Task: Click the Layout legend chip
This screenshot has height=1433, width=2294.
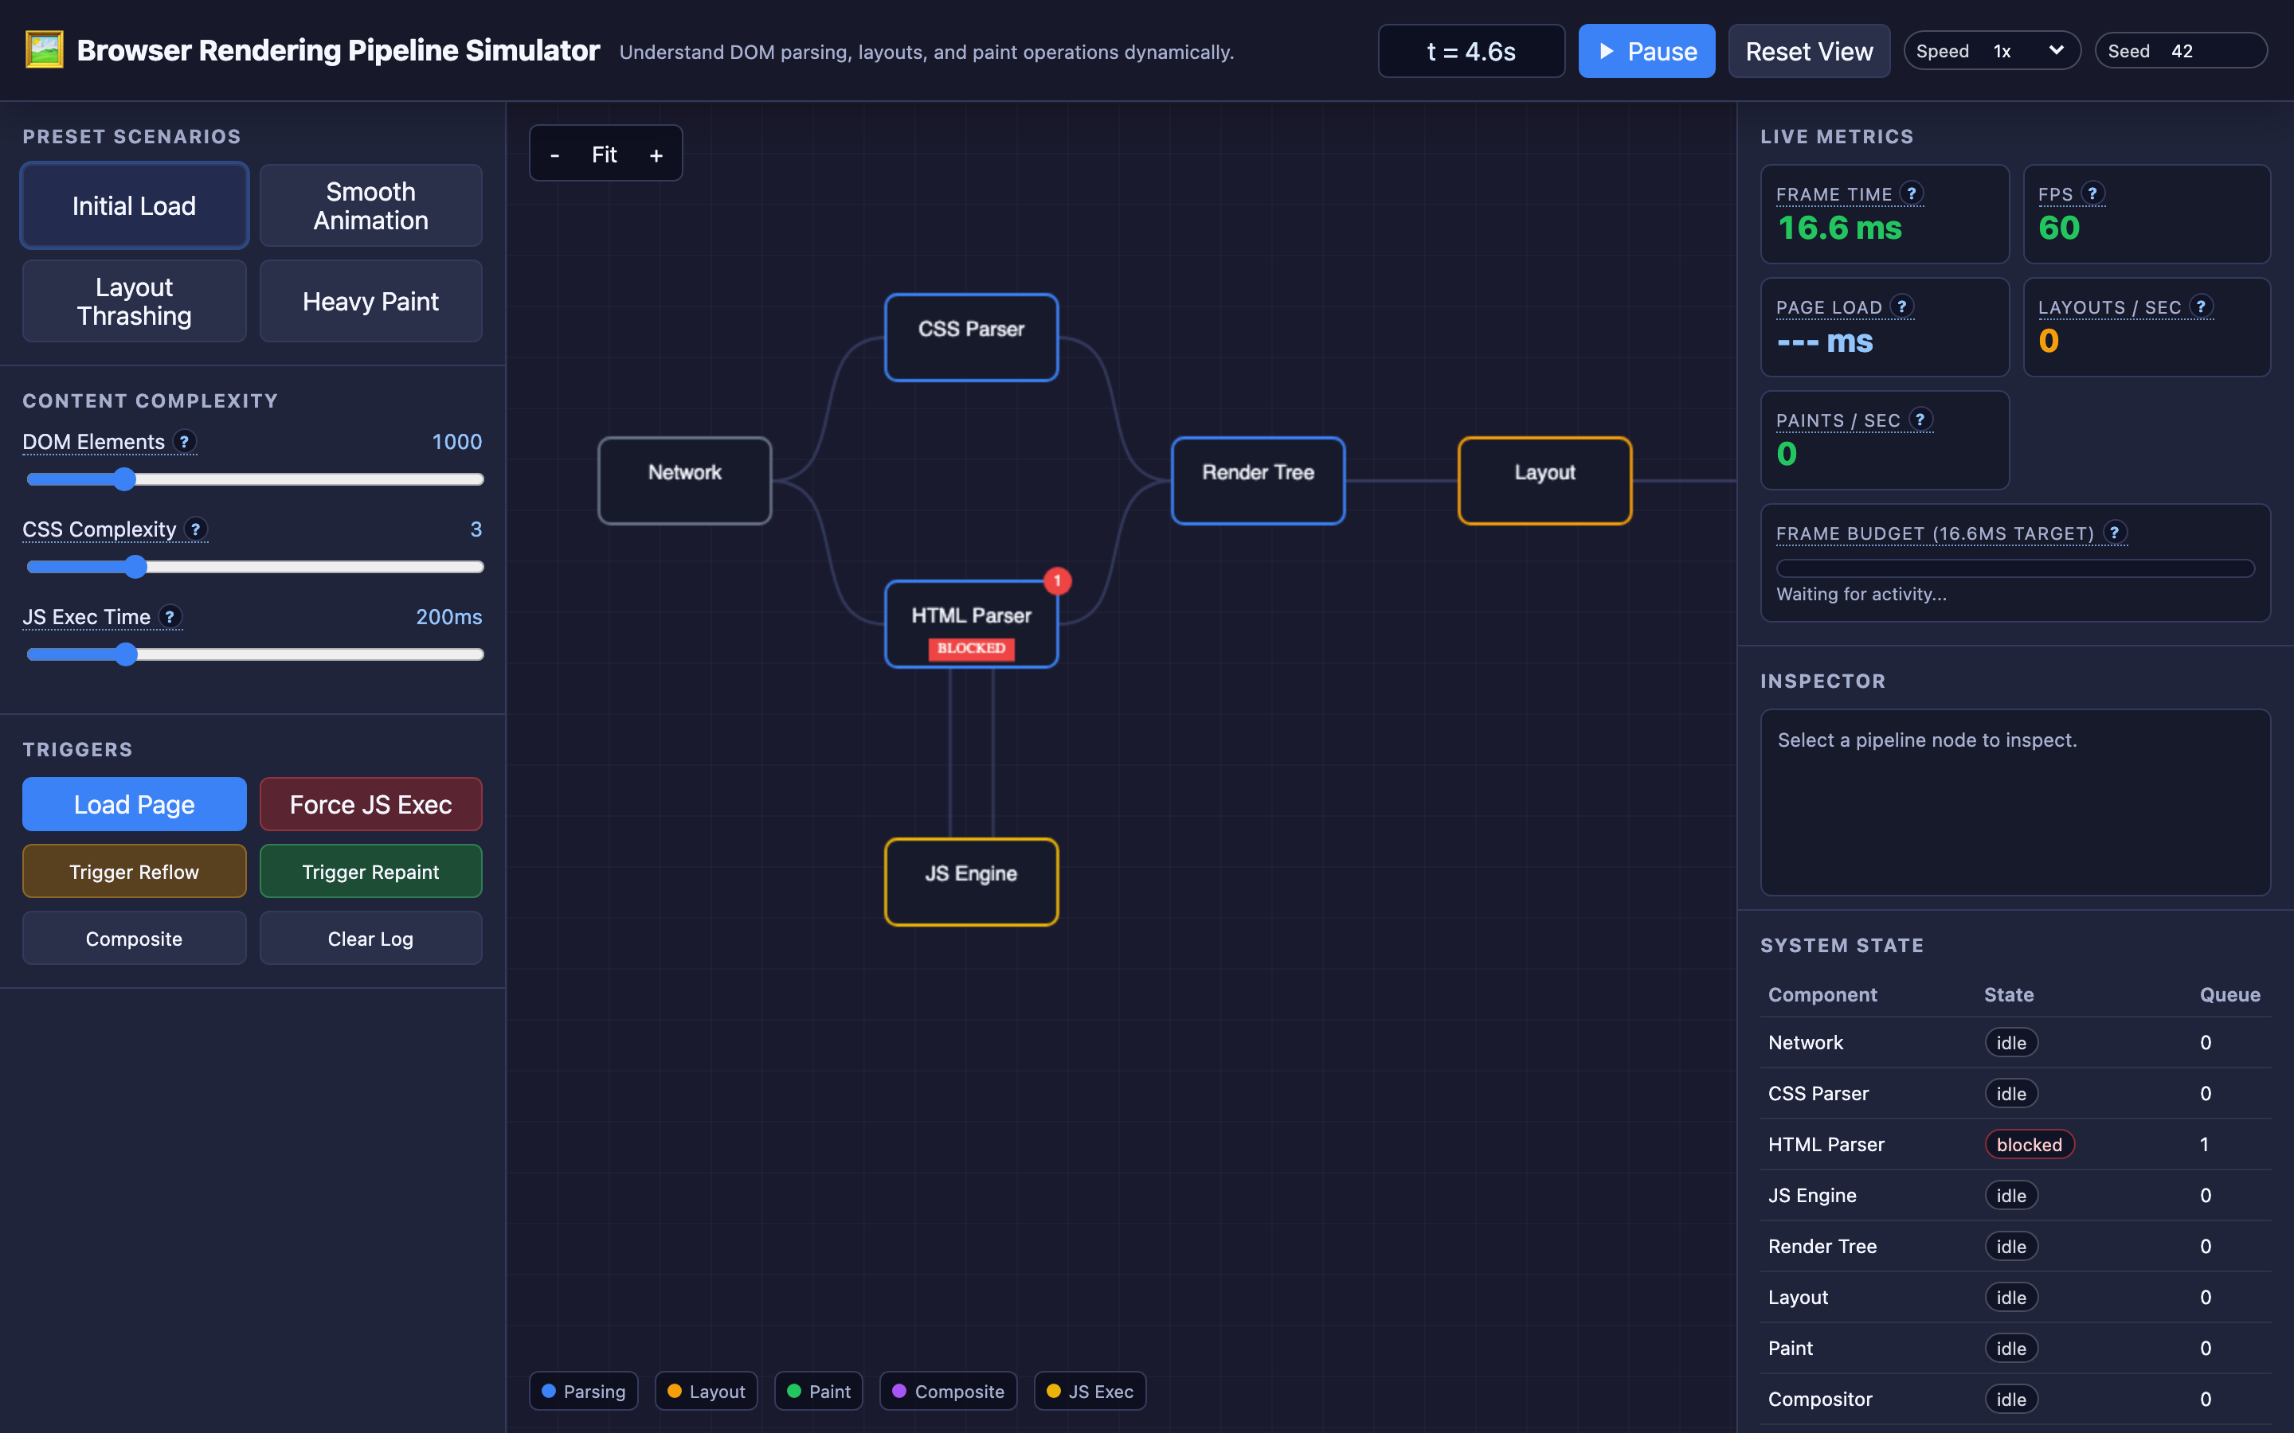Action: pos(707,1392)
